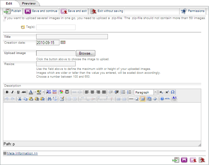
Task: Click the bottom purple save icon
Action: click(x=184, y=160)
